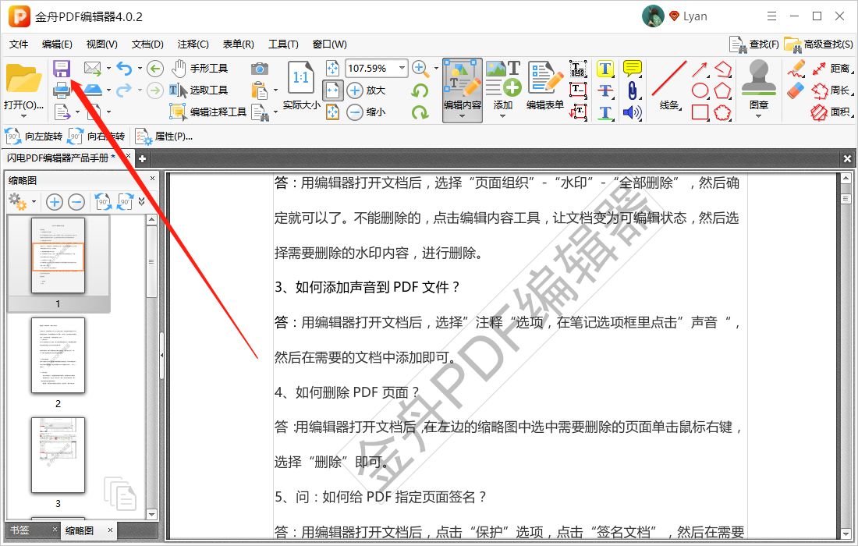The image size is (858, 546).
Task: Select the red Oval shape tool
Action: (x=700, y=90)
